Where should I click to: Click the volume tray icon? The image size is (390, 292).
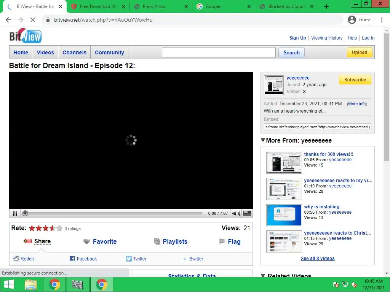point(354,284)
